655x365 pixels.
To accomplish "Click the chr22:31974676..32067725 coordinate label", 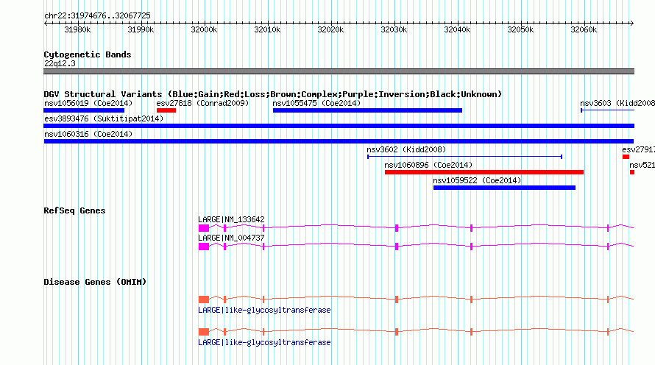I will 97,15.
